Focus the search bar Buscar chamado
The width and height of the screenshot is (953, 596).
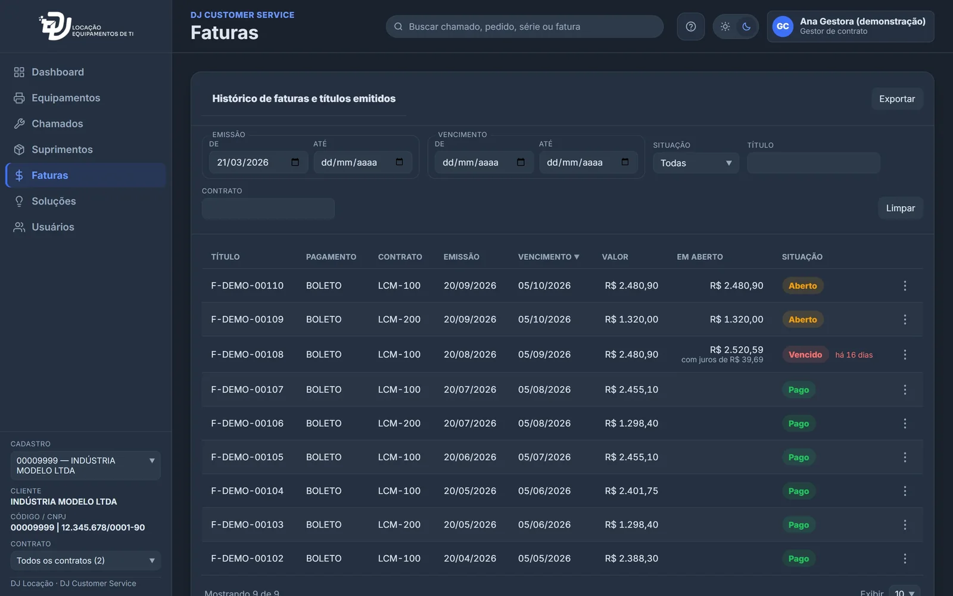524,26
